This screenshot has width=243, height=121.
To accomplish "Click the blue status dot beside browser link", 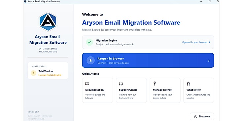I will click(210, 42).
